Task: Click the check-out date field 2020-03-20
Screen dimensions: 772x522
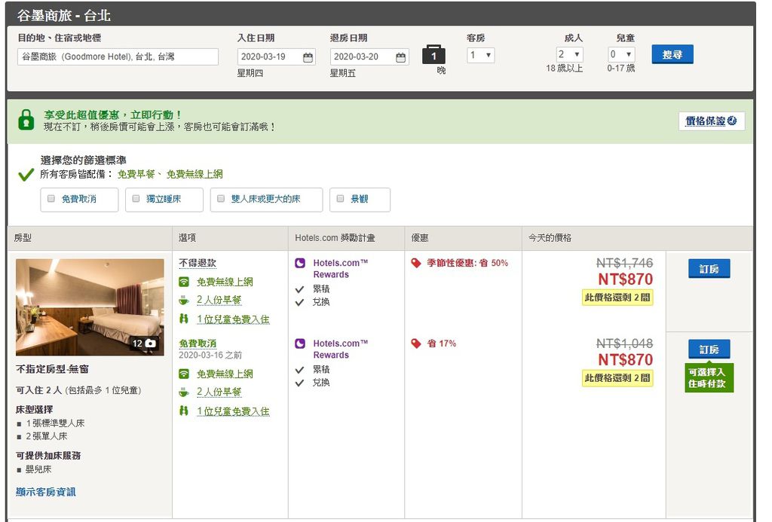Action: [x=369, y=56]
